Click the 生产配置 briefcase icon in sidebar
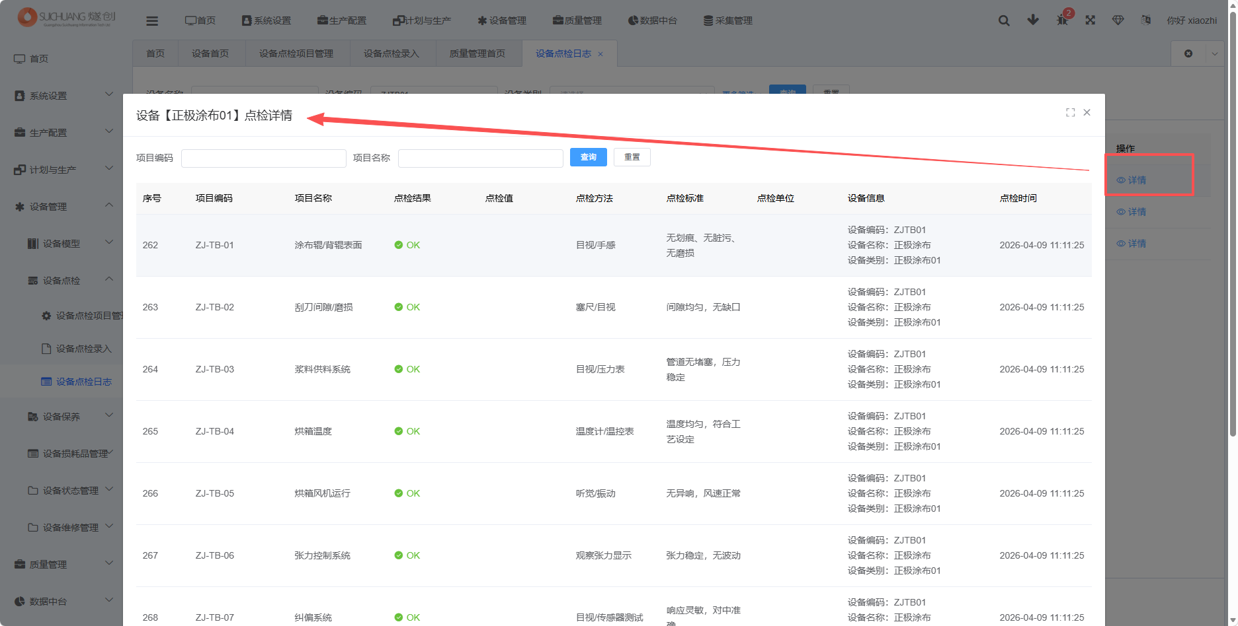 (19, 133)
